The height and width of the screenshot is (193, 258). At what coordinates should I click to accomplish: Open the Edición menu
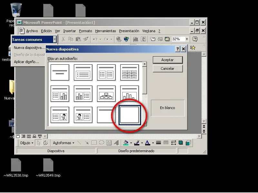(46, 31)
